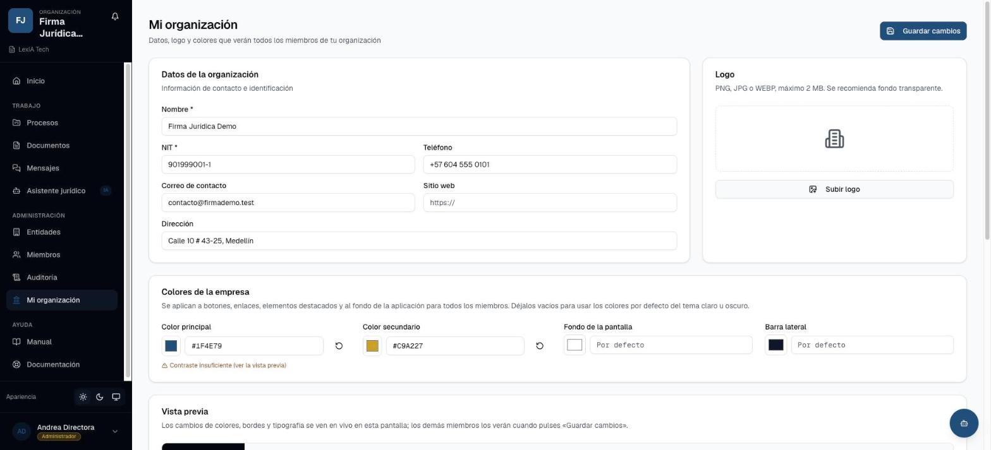Open Miembros page

pos(62,255)
